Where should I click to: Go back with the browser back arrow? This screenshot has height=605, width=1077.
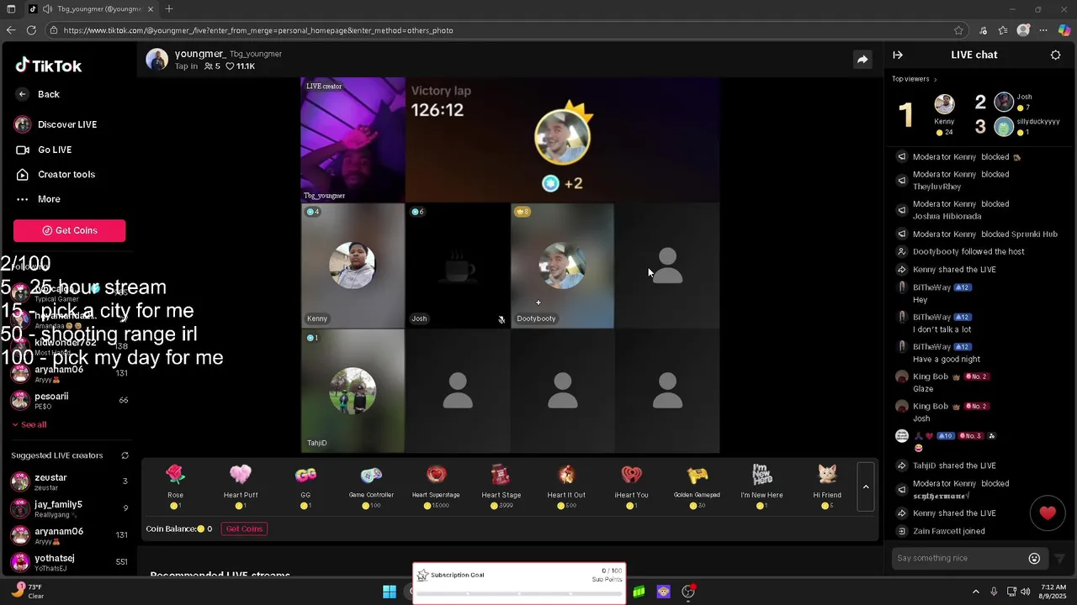[x=11, y=30]
